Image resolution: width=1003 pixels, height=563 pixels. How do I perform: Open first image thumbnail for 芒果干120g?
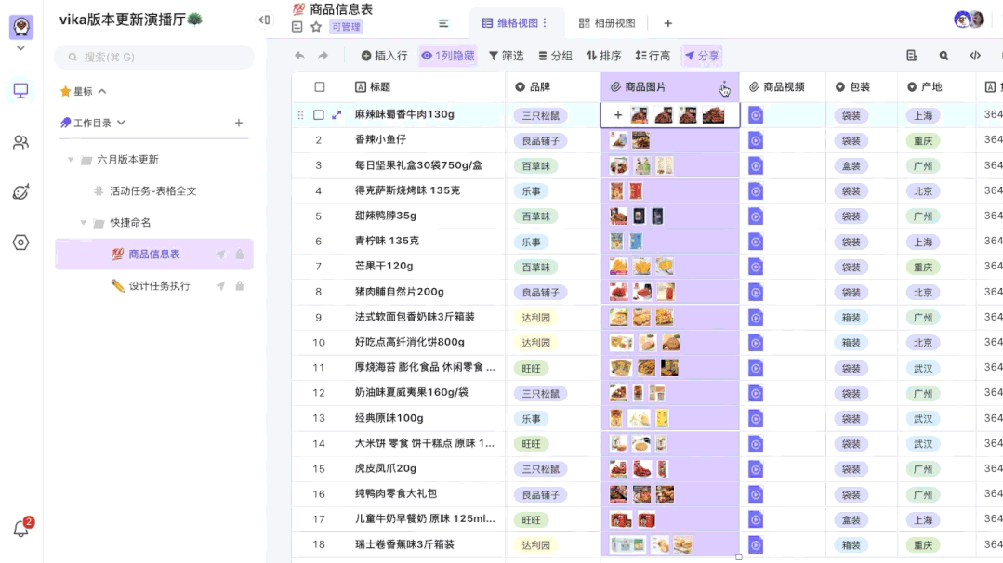click(618, 267)
